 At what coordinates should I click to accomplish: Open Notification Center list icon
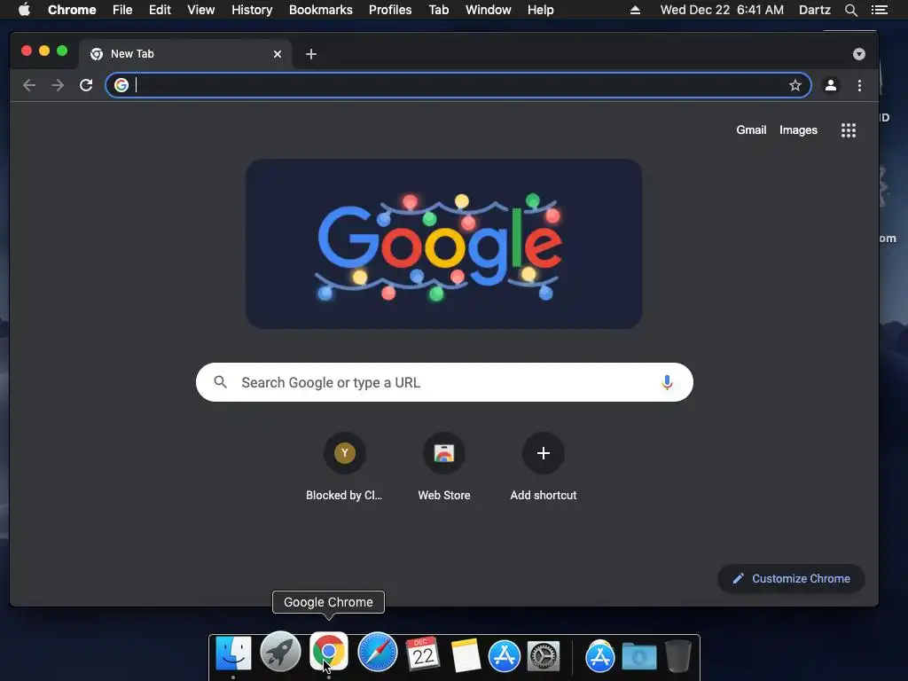(x=880, y=10)
